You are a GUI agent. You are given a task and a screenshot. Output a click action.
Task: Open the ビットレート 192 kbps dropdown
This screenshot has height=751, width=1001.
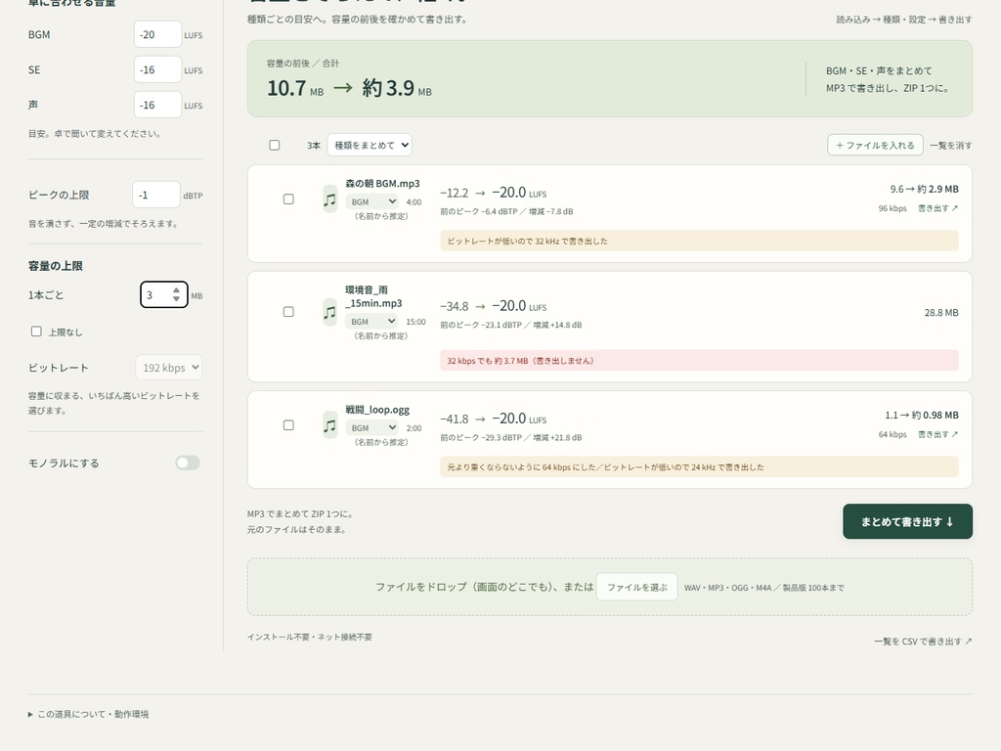tap(169, 368)
